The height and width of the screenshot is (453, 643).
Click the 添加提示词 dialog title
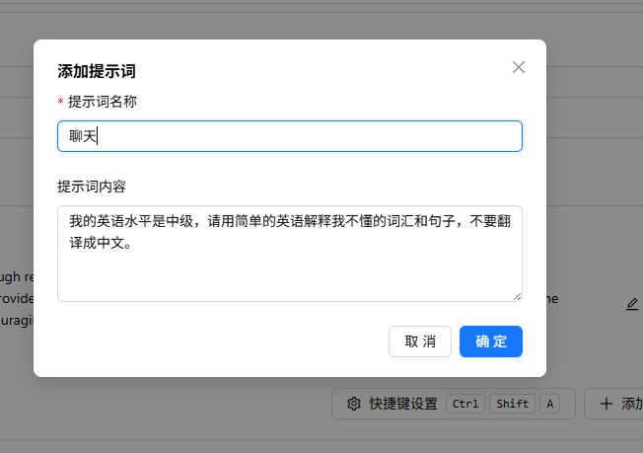coord(97,71)
